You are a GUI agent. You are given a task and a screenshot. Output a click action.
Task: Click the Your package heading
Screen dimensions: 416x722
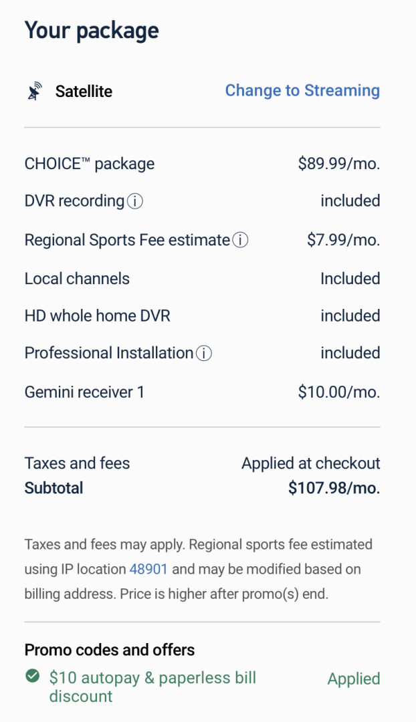pyautogui.click(x=92, y=31)
